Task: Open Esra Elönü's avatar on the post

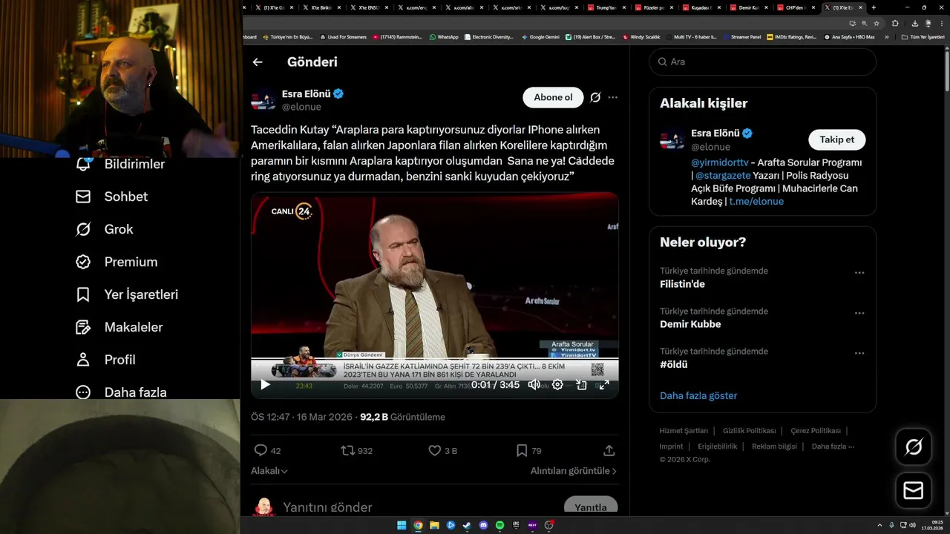Action: point(263,100)
